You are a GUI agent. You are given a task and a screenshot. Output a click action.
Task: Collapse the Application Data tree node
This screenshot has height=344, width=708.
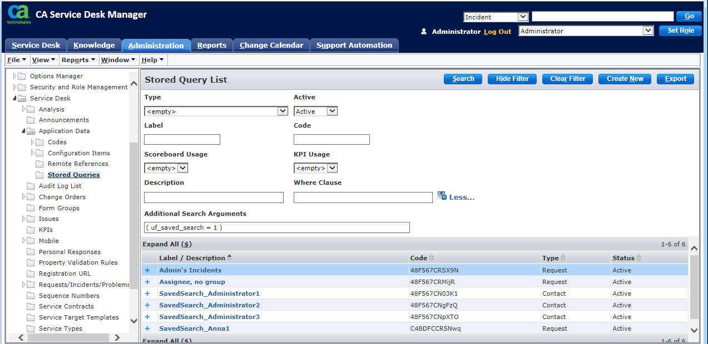click(x=24, y=131)
